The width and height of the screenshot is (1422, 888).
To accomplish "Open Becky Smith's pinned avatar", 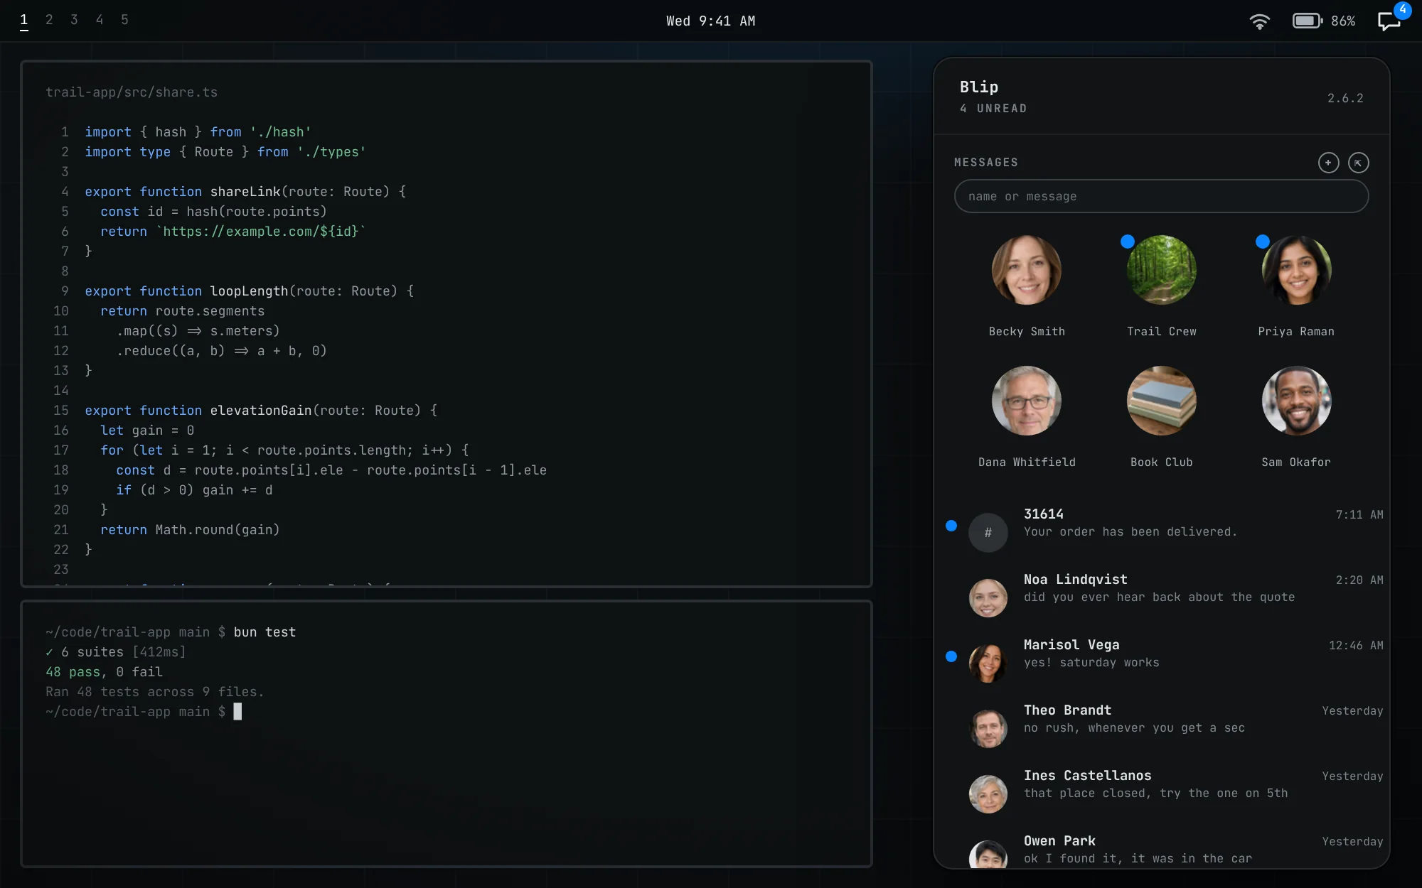I will (x=1026, y=270).
